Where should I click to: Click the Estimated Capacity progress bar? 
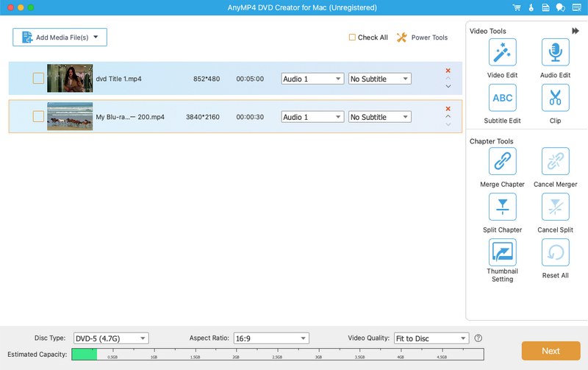point(278,355)
